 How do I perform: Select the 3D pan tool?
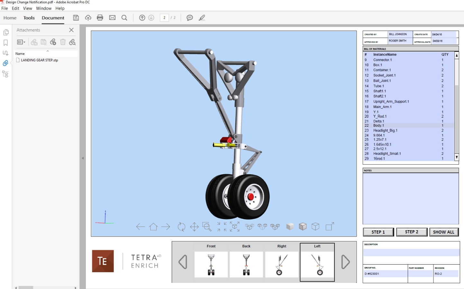[194, 227]
